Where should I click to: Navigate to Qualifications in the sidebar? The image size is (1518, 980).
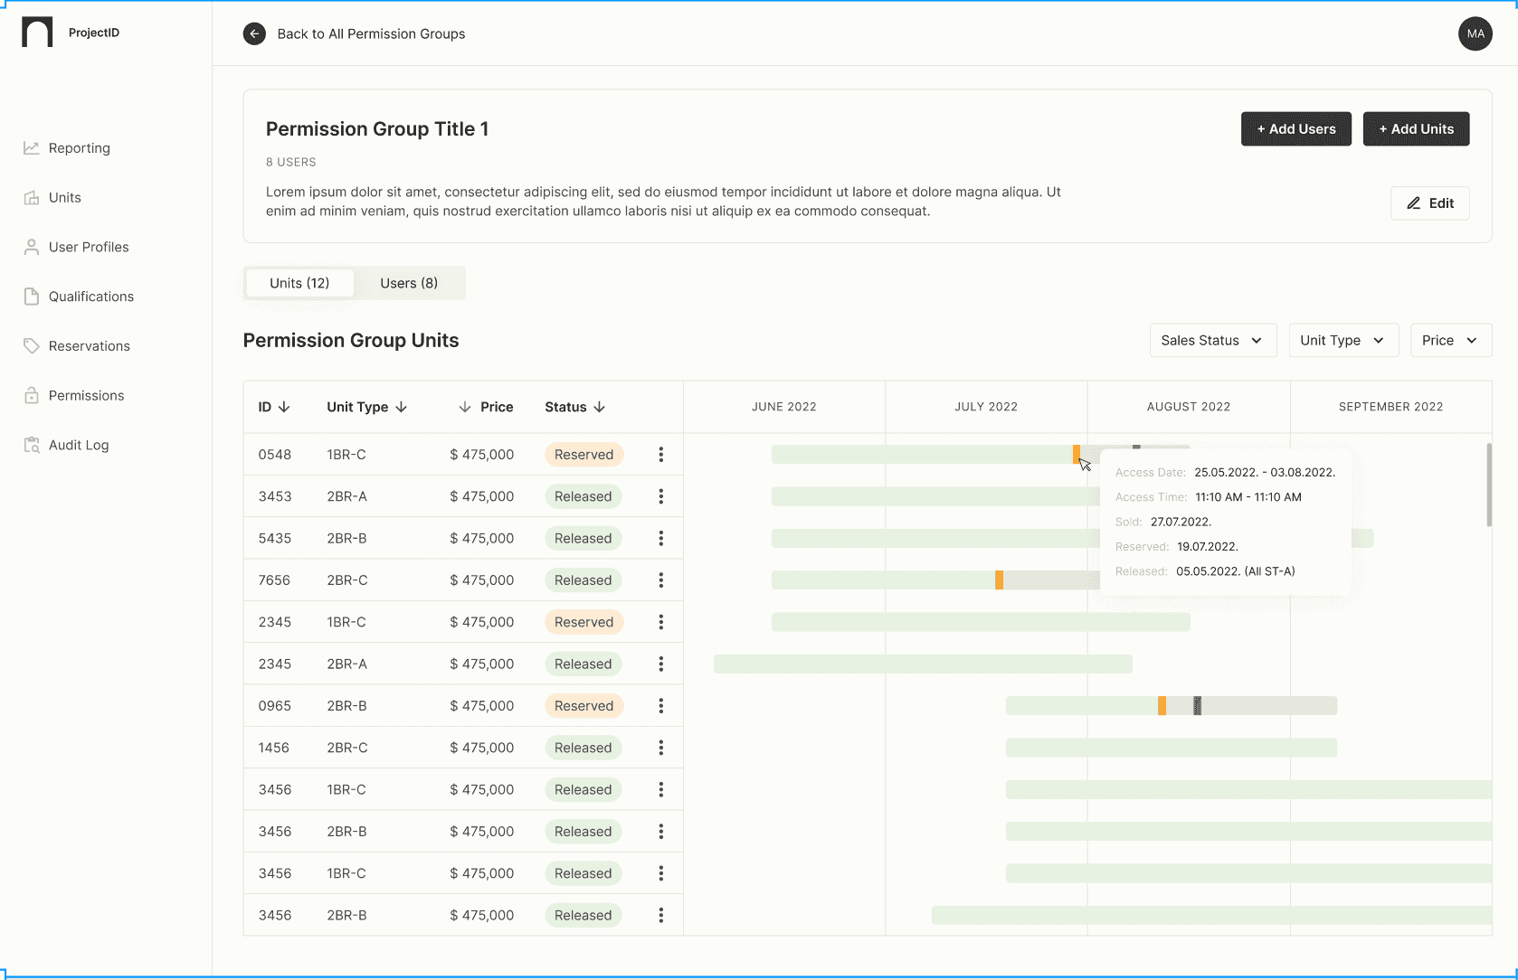32,296
